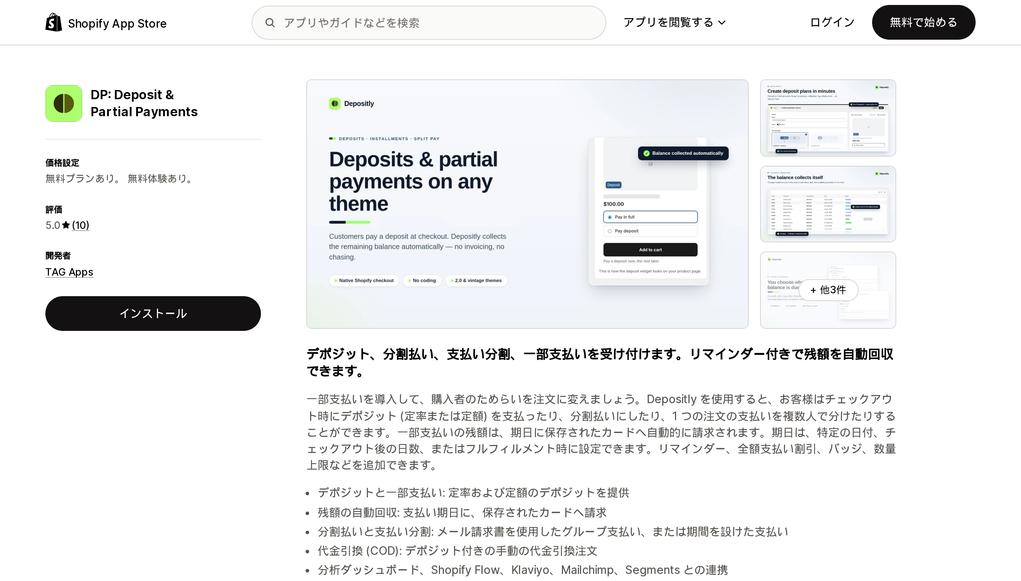Image resolution: width=1021 pixels, height=581 pixels.
Task: Click the No coding tag
Action: tap(422, 281)
